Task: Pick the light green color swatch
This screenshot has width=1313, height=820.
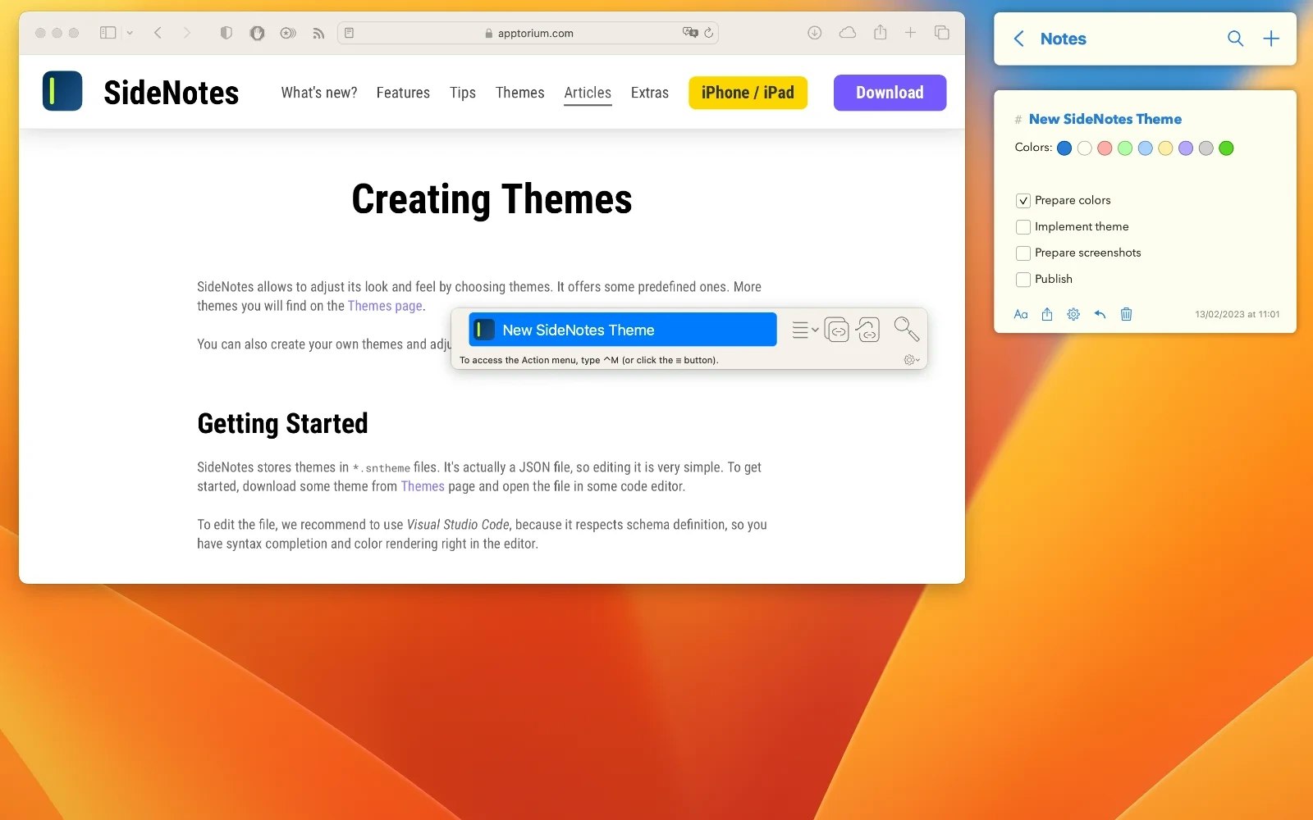Action: click(x=1125, y=148)
